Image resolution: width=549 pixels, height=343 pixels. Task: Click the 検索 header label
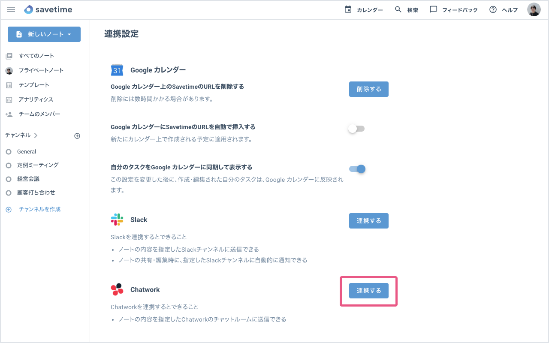click(413, 10)
